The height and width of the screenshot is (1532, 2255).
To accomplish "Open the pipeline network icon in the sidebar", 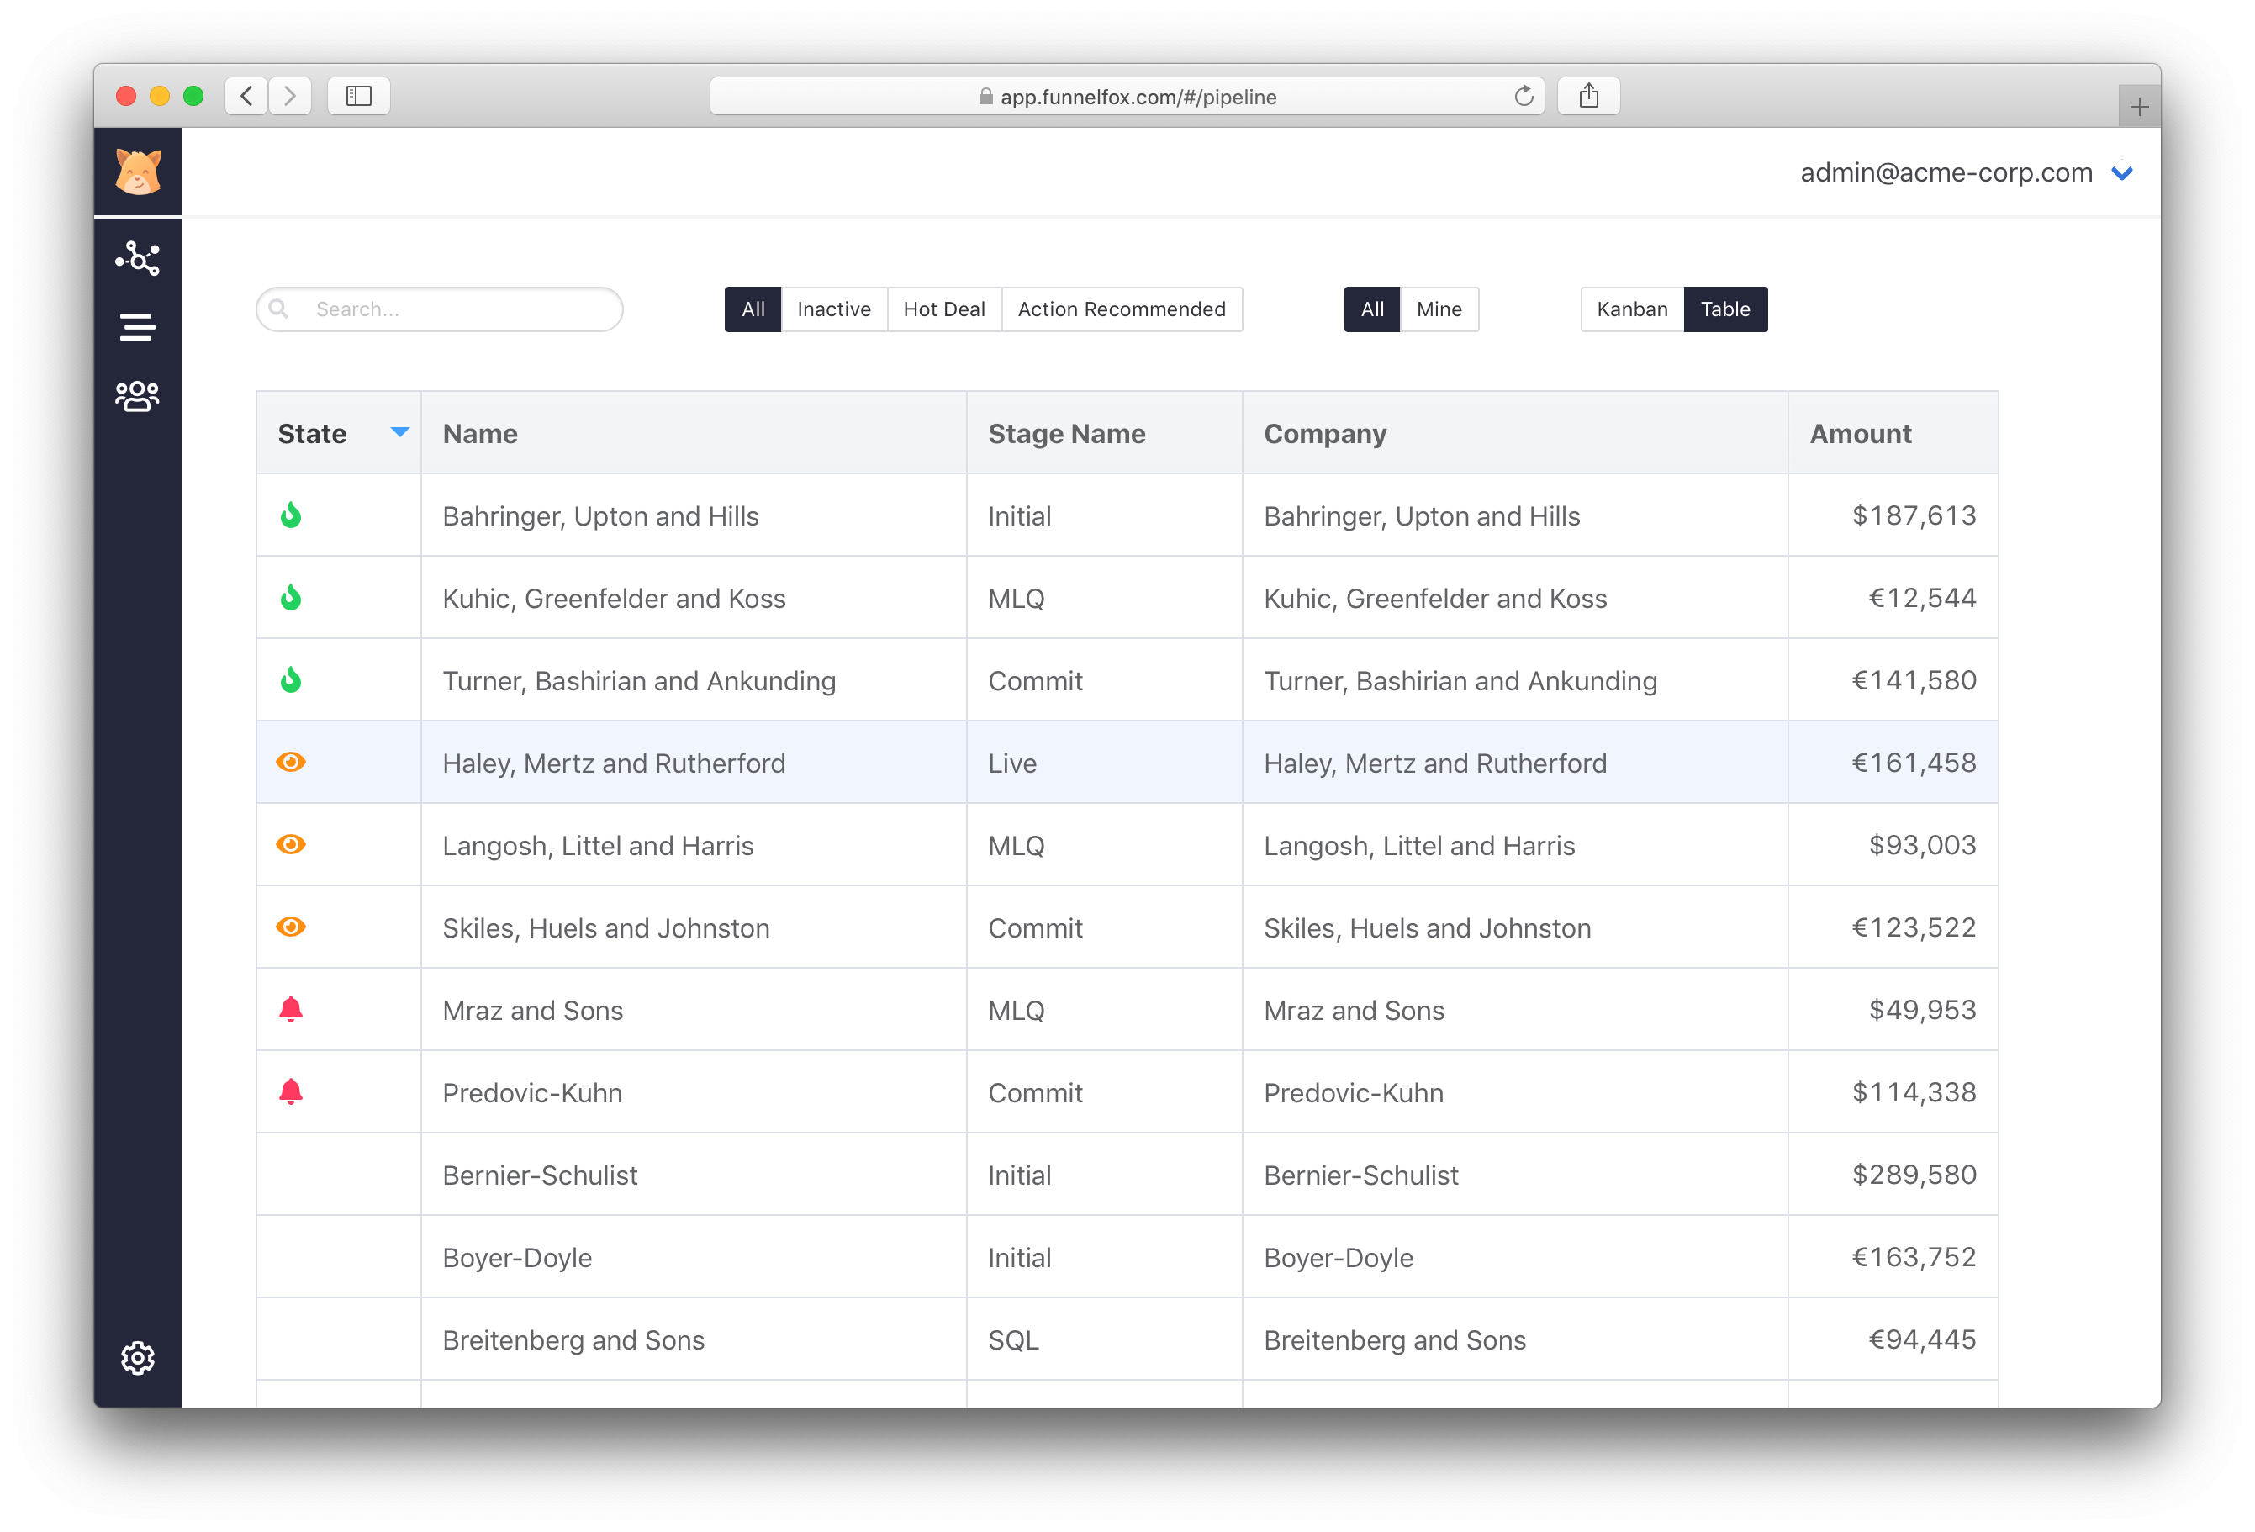I will click(137, 258).
